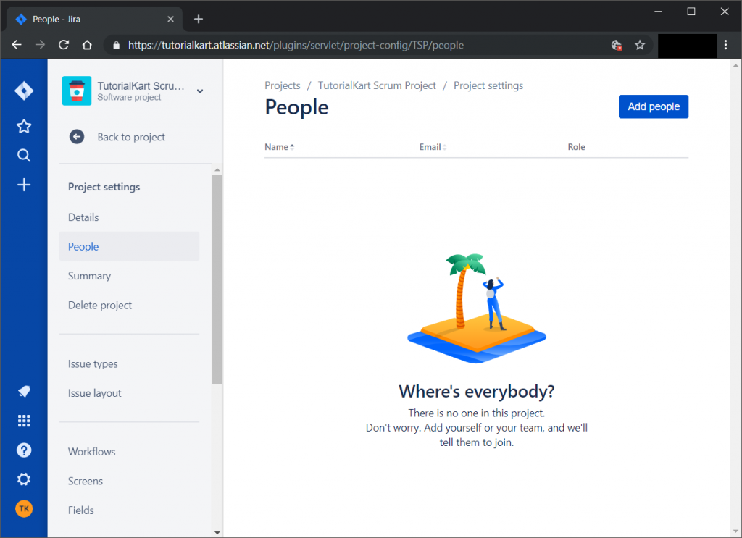The image size is (742, 538).
Task: Open Jira help via the question mark icon
Action: click(x=23, y=450)
